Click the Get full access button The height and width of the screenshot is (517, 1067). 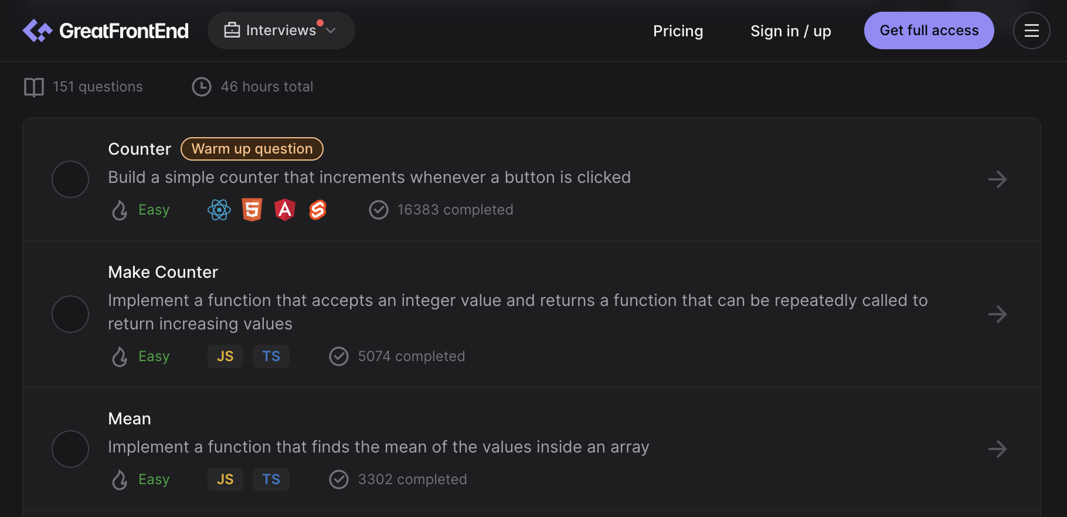pos(929,30)
